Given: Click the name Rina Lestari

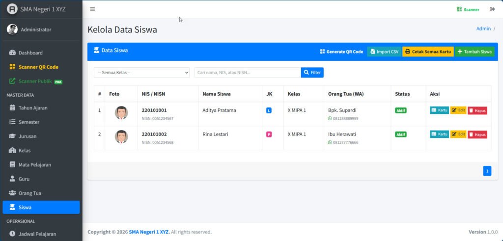Looking at the screenshot, I should click(x=215, y=134).
